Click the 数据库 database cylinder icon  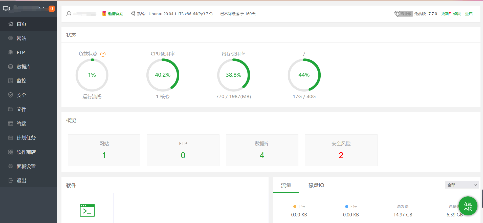pyautogui.click(x=11, y=67)
